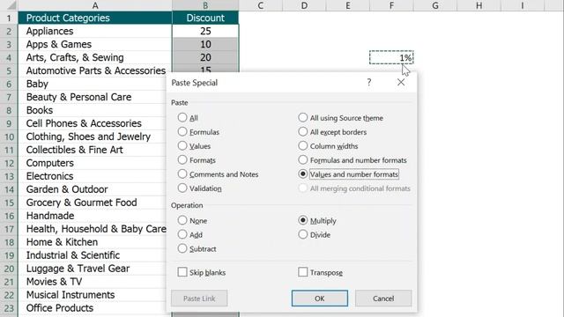Click the Discount header cell

tap(205, 18)
